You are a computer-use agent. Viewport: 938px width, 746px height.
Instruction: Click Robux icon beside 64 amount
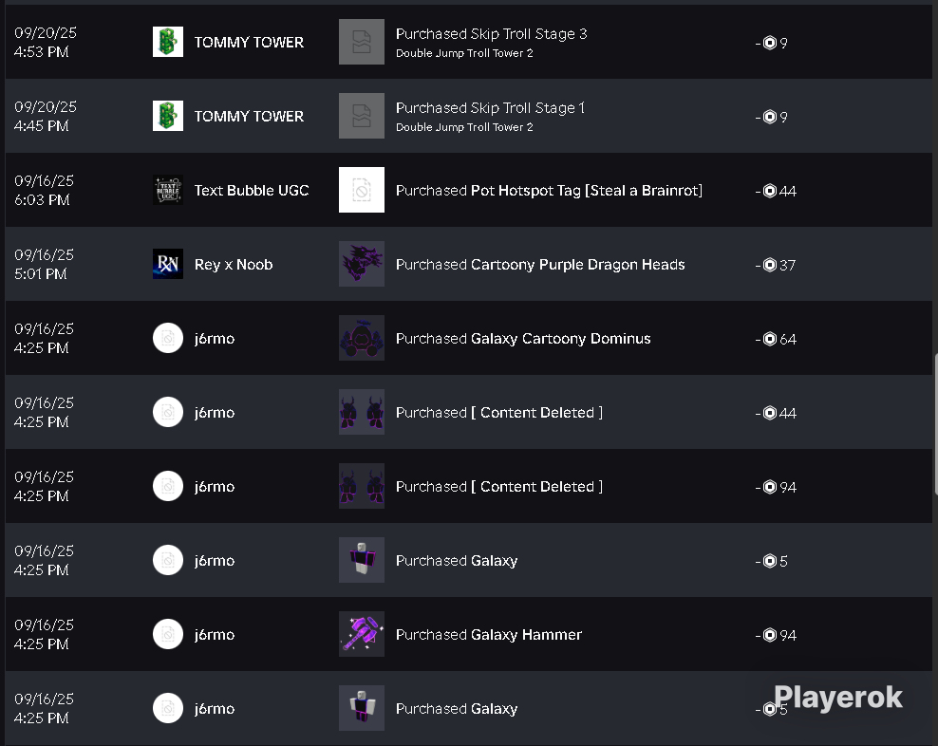770,339
